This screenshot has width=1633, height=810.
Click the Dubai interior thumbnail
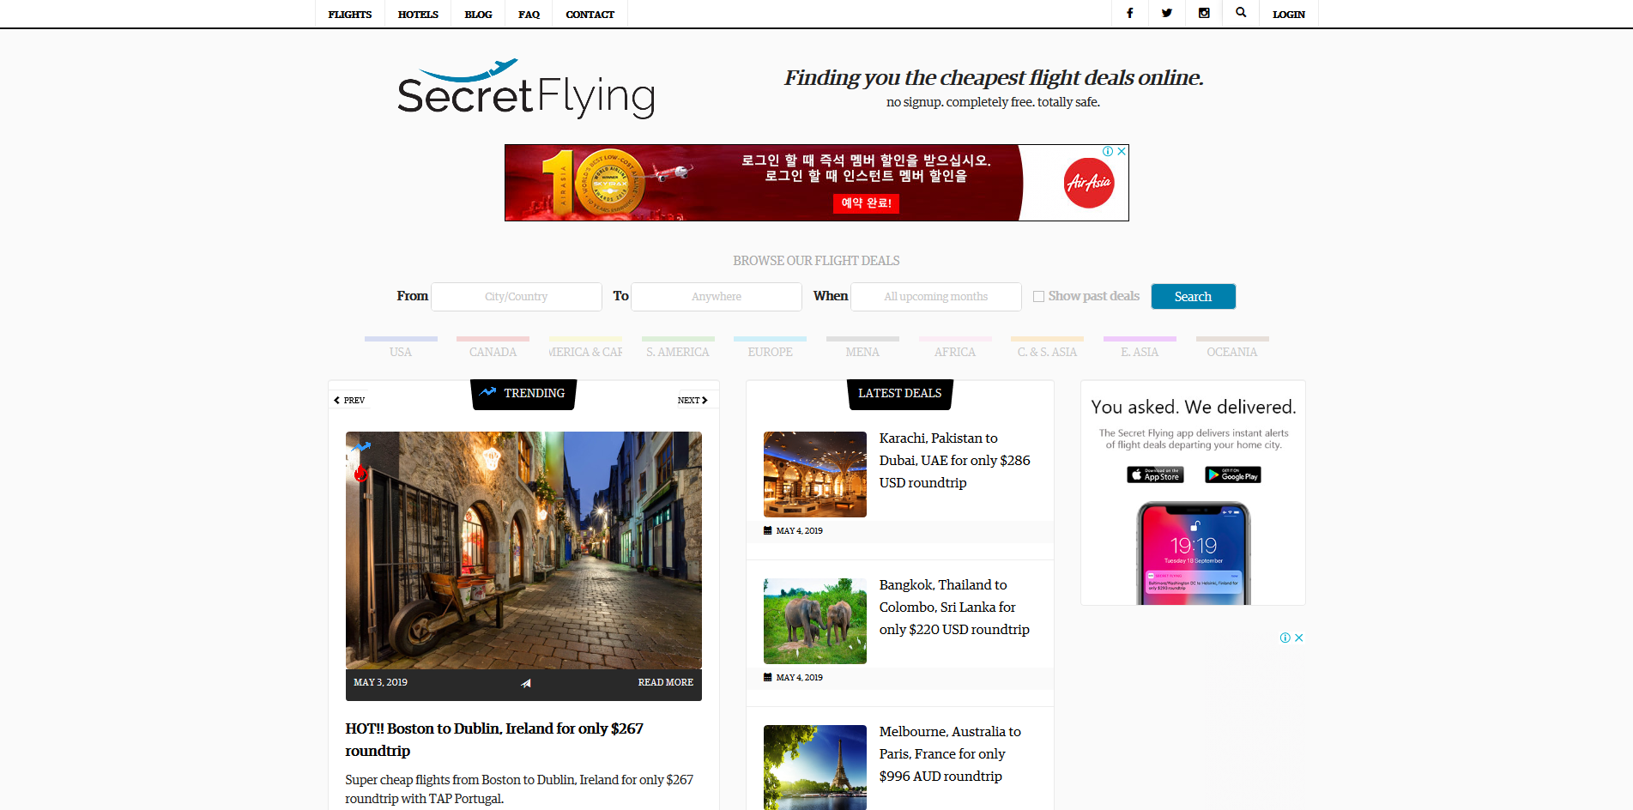pyautogui.click(x=815, y=475)
